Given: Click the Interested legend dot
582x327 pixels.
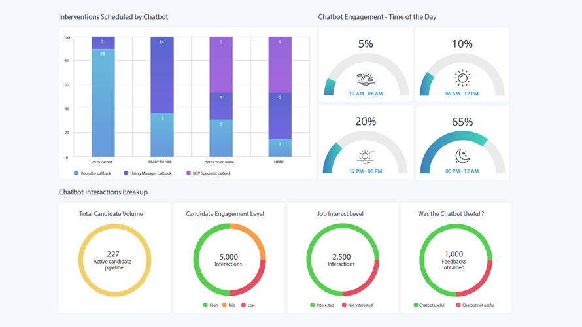Looking at the screenshot, I should point(312,305).
